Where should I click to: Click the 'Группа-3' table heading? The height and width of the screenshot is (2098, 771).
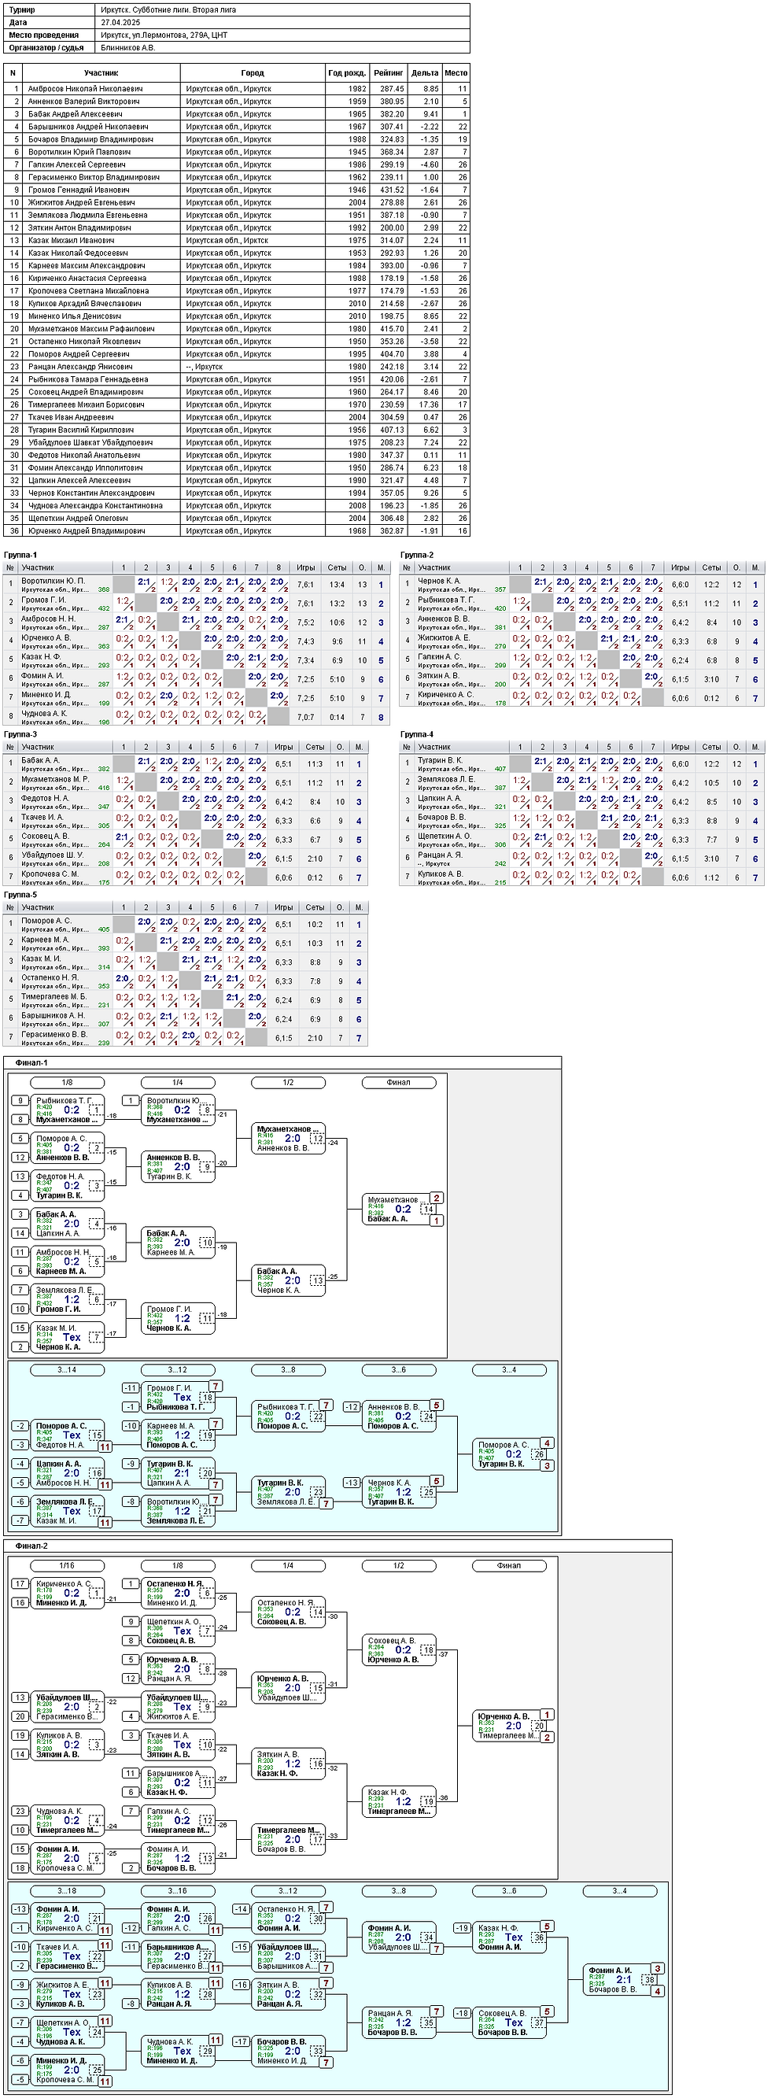pos(20,733)
